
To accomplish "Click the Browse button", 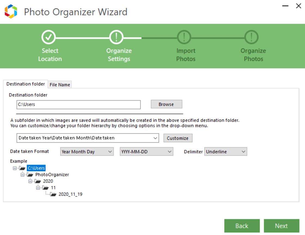I will click(166, 104).
